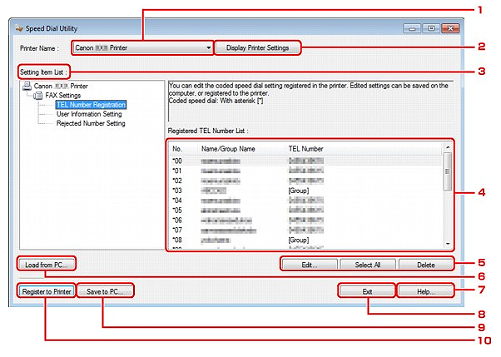
Task: Click the FAX Settings folder icon
Action: pos(38,95)
